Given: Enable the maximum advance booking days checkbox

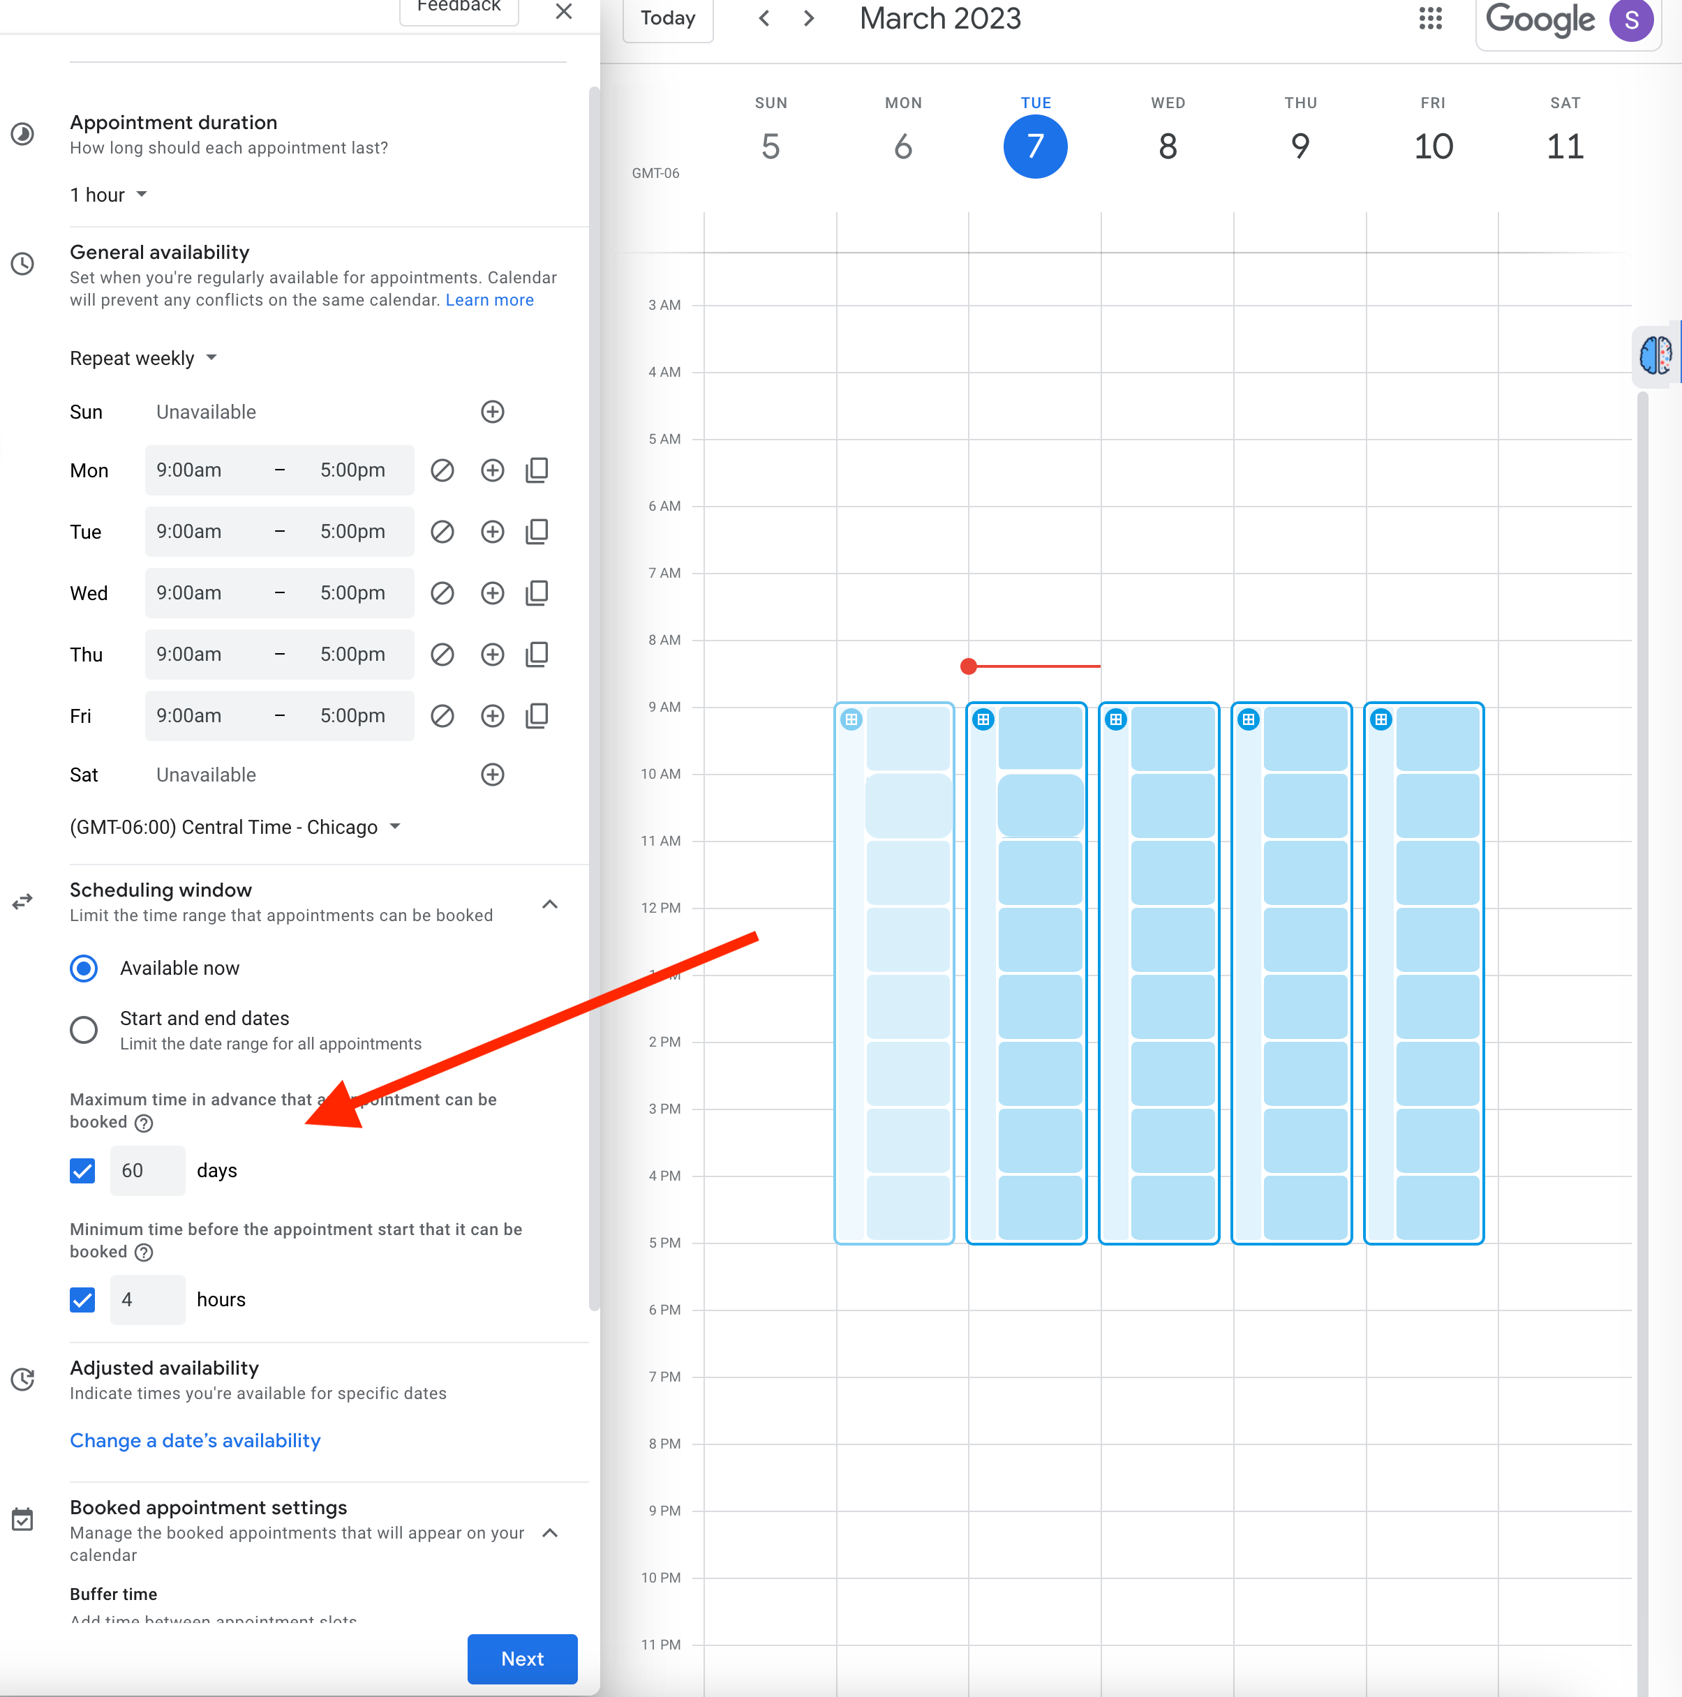Looking at the screenshot, I should click(x=84, y=1170).
